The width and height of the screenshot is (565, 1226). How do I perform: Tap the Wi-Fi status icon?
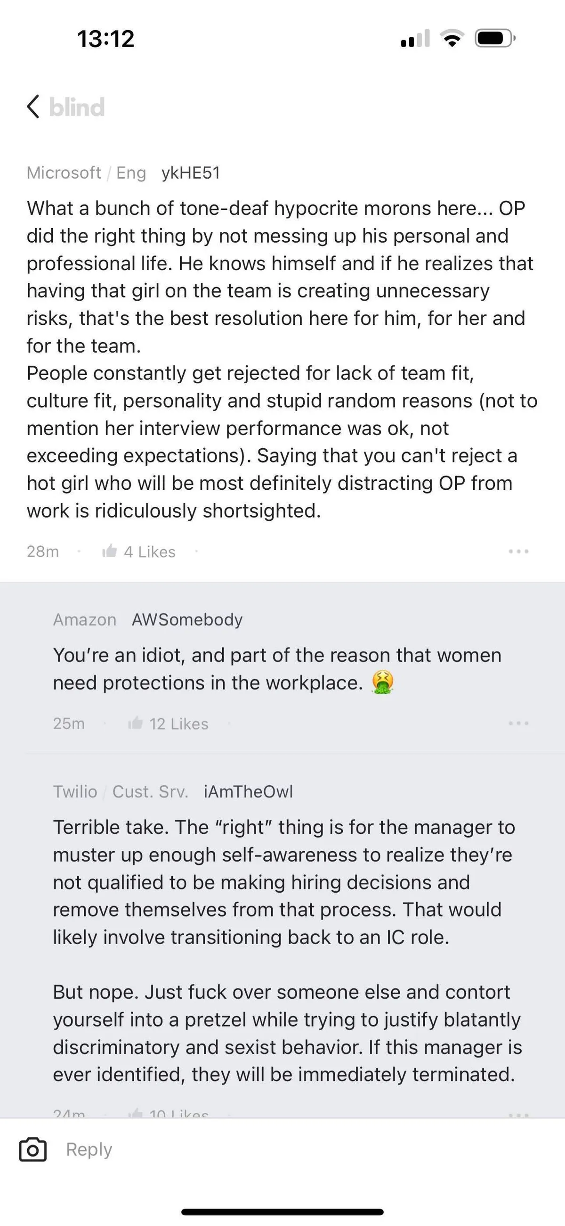point(452,38)
